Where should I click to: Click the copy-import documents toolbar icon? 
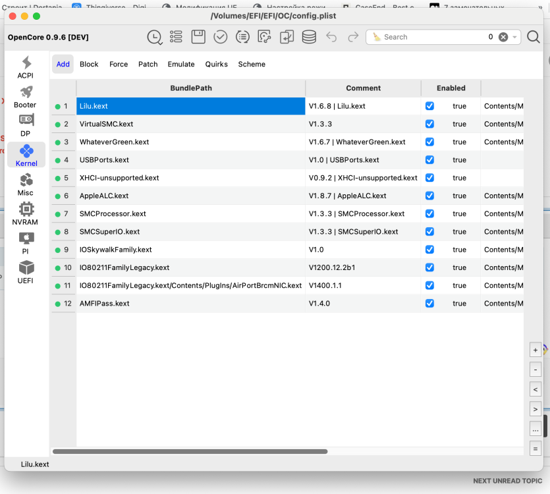coord(287,37)
